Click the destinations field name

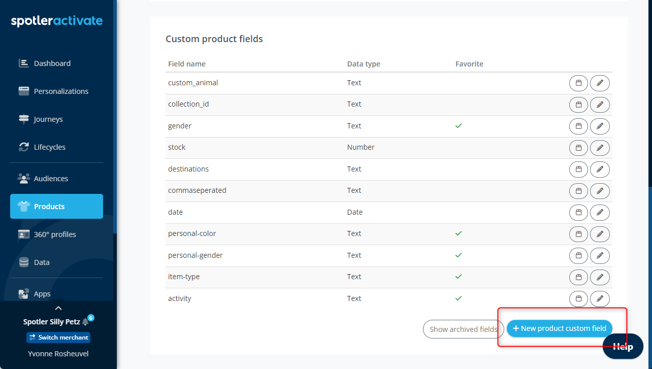(188, 169)
